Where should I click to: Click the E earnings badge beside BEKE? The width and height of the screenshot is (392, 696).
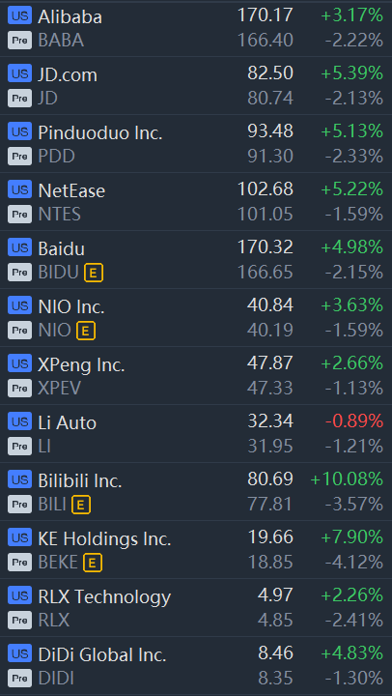pyautogui.click(x=93, y=563)
